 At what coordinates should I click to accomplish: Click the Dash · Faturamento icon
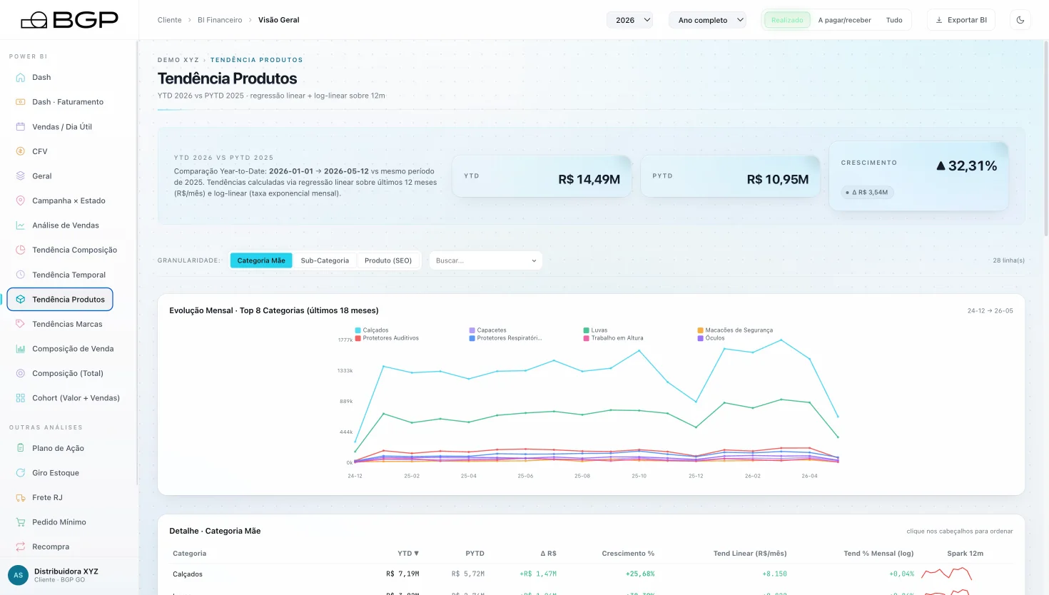pos(21,102)
